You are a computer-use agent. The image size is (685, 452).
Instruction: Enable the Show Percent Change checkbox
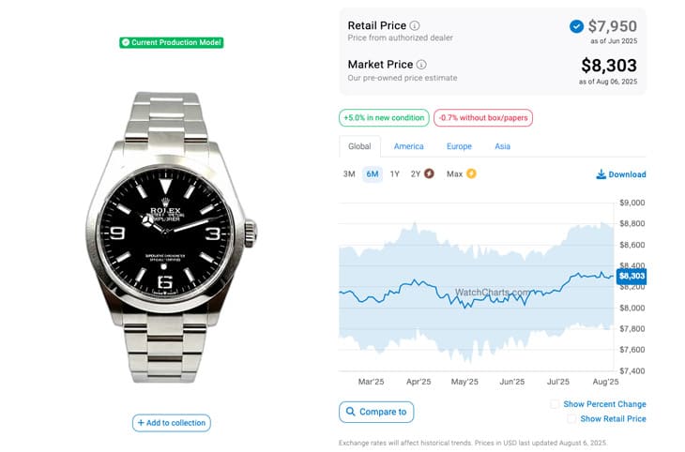pos(555,404)
